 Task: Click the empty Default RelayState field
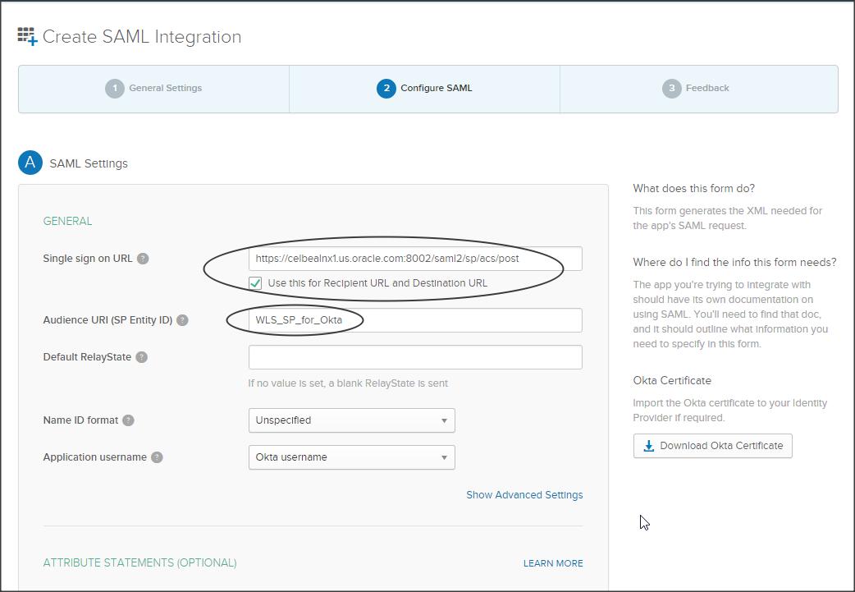[415, 357]
